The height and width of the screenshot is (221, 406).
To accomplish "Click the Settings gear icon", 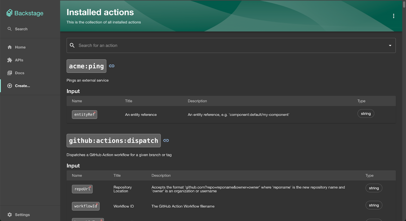I will pos(10,215).
